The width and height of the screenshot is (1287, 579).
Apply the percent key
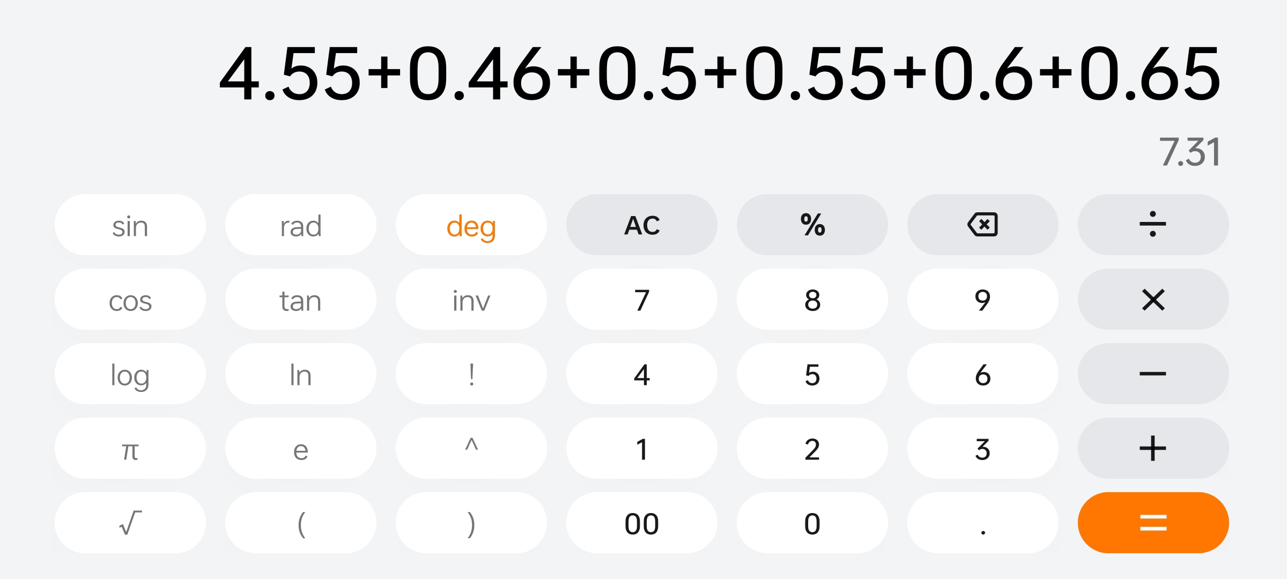coord(812,225)
